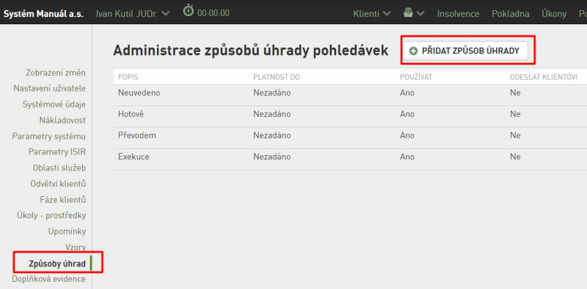Select the Exekuce payment method row
587x289 pixels.
click(350, 159)
